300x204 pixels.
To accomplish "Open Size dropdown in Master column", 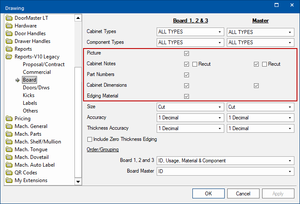I will (x=260, y=107).
